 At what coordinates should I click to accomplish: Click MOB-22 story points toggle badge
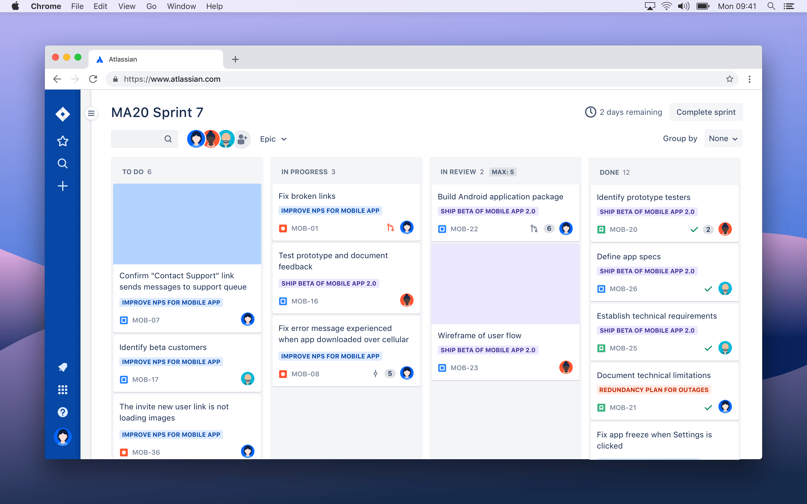(548, 228)
